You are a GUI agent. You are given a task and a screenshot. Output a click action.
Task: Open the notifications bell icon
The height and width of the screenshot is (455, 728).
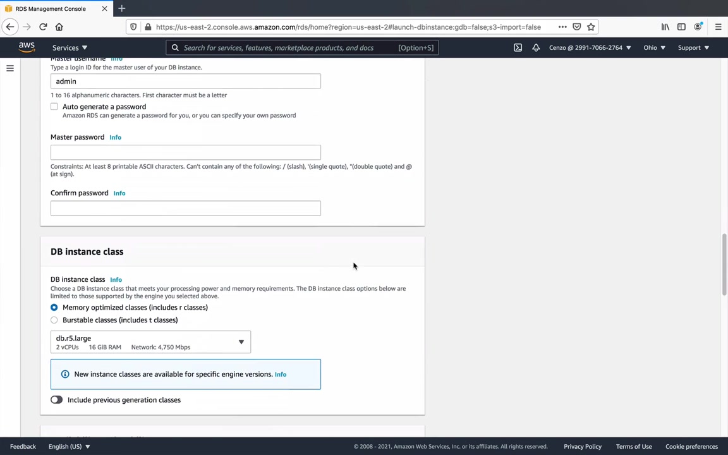[x=536, y=47]
